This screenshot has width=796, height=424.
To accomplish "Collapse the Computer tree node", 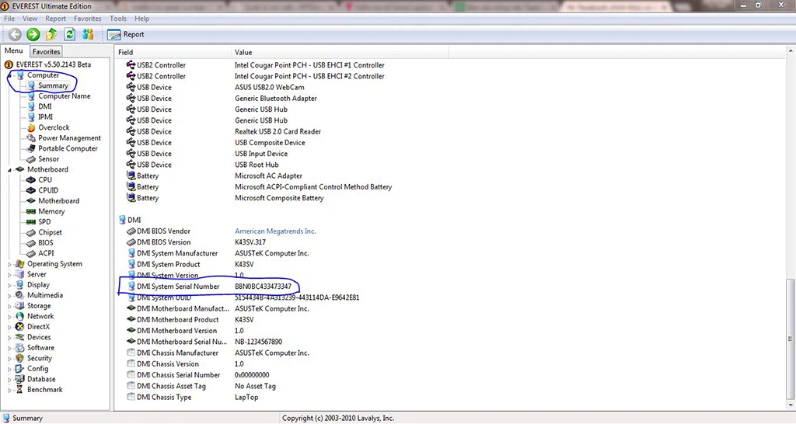I will [x=9, y=75].
